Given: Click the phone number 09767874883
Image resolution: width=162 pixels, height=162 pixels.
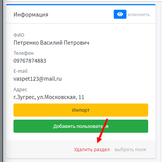Looking at the screenshot, I should [x=30, y=61].
